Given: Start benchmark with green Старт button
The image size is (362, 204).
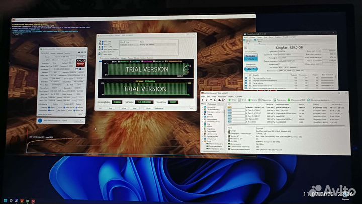Looking at the screenshot, I should [x=232, y=100].
